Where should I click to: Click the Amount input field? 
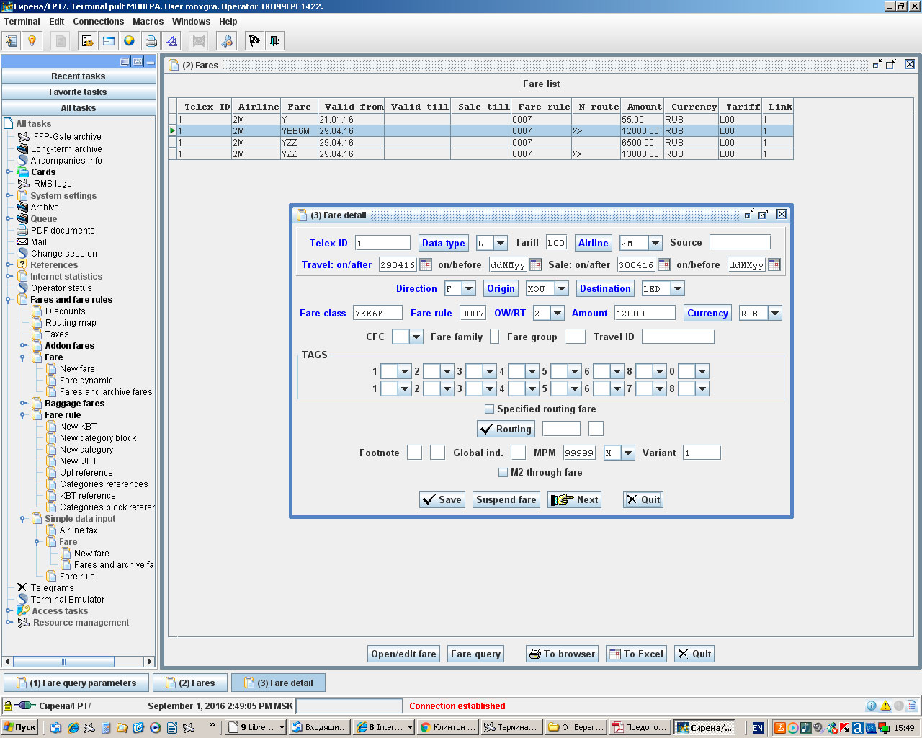pos(644,314)
